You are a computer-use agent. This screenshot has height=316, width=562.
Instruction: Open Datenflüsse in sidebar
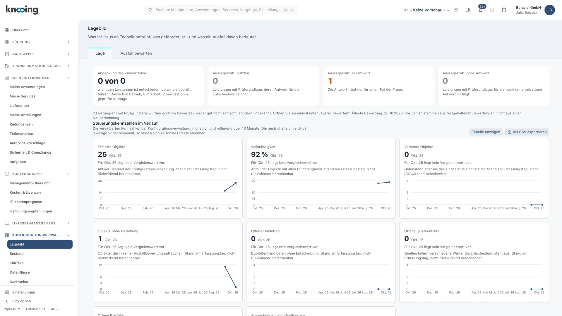tap(40, 272)
